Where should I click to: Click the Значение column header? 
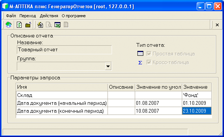197,87
